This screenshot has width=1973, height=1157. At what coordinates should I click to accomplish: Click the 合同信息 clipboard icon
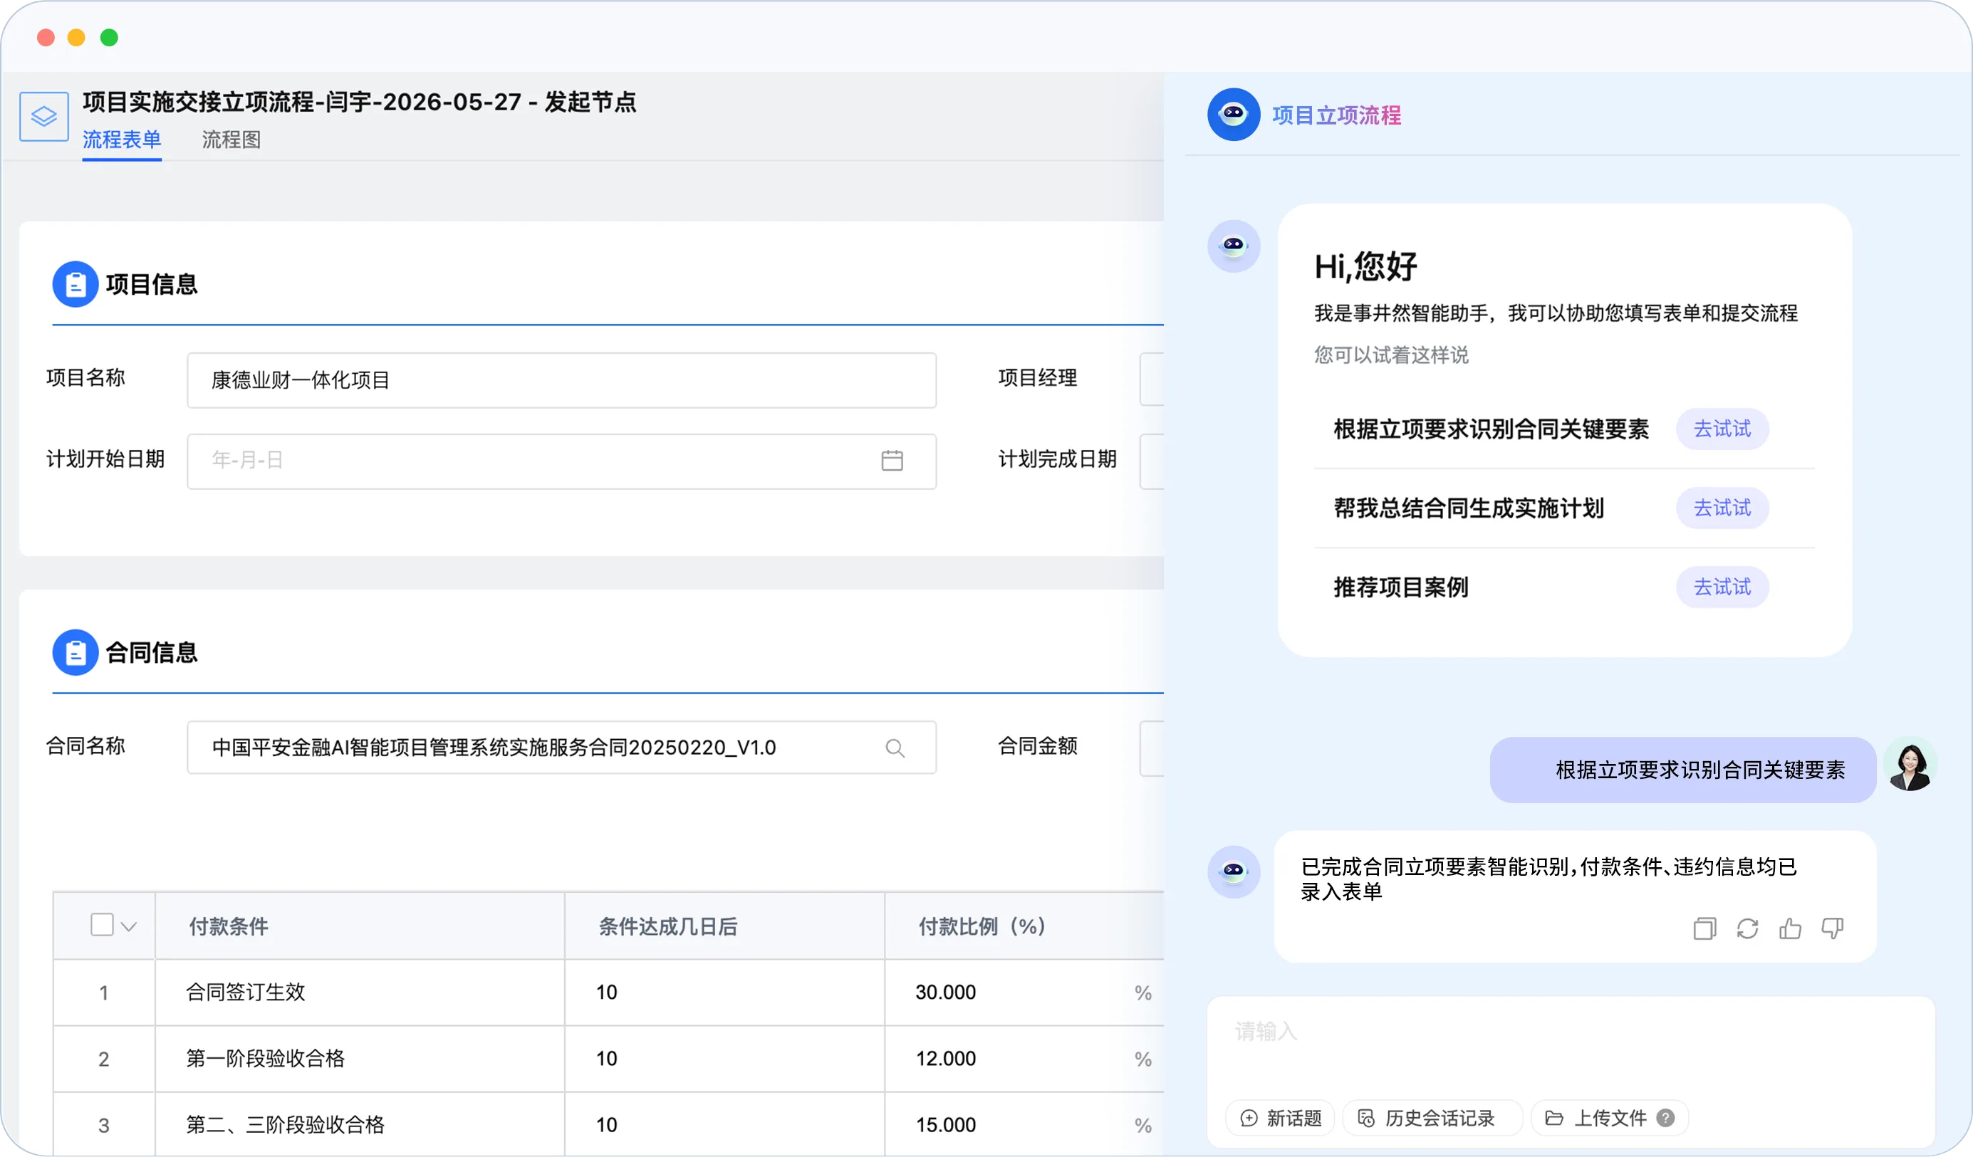point(76,652)
